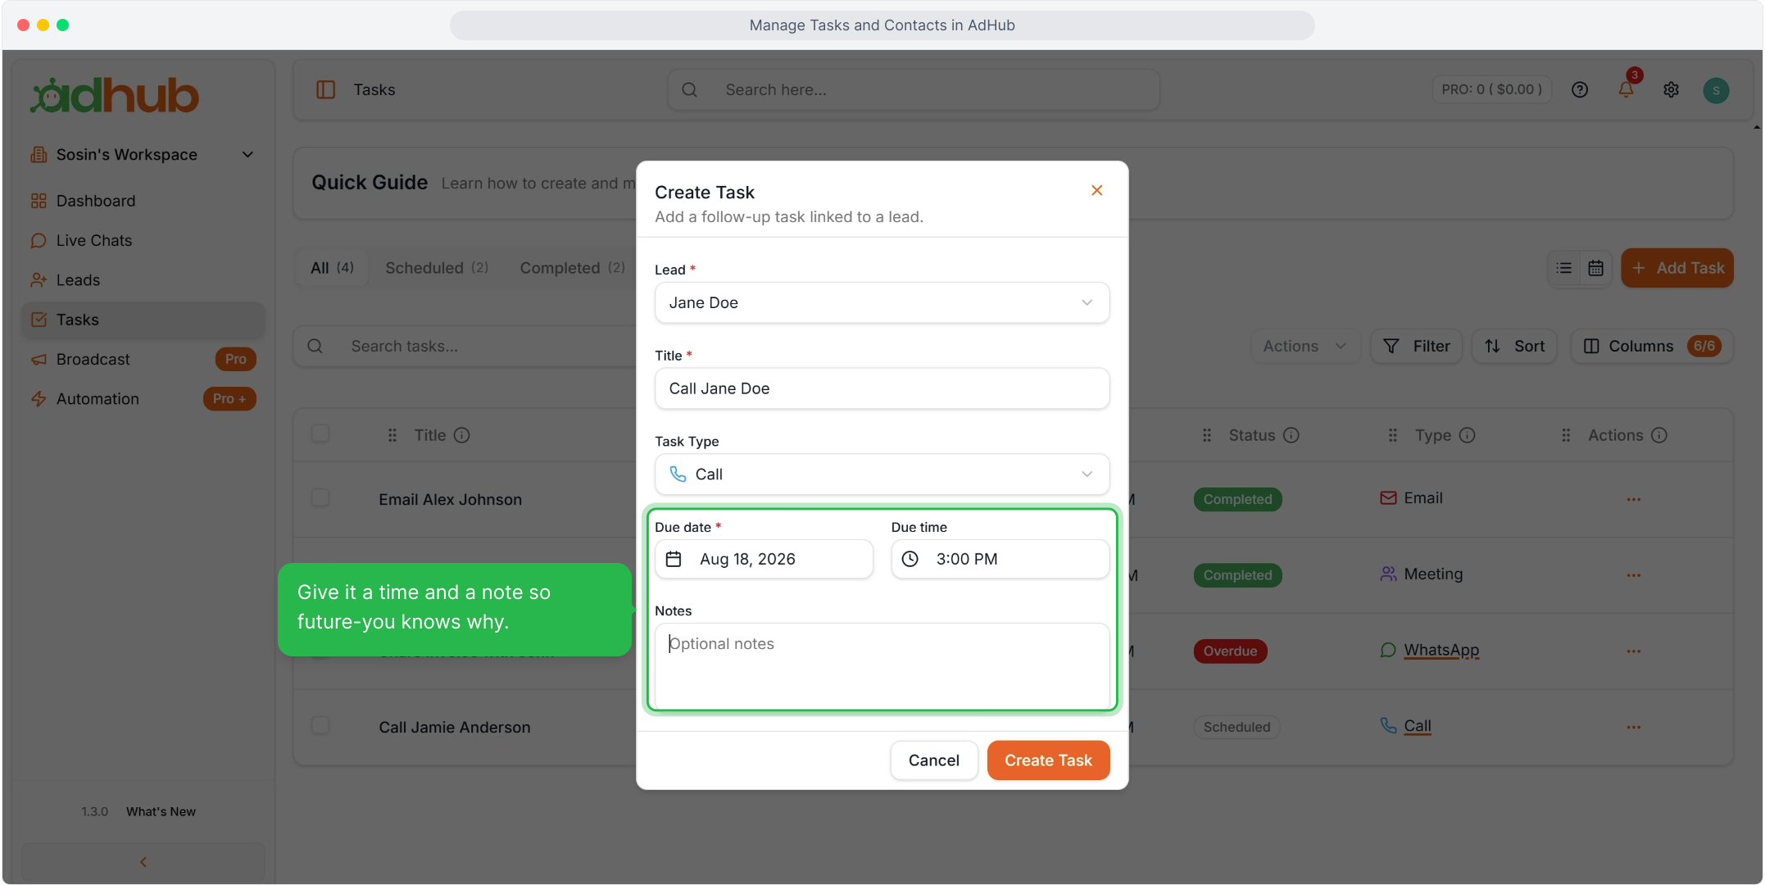This screenshot has height=885, width=1765.
Task: Open the user avatar in header
Action: click(1716, 90)
